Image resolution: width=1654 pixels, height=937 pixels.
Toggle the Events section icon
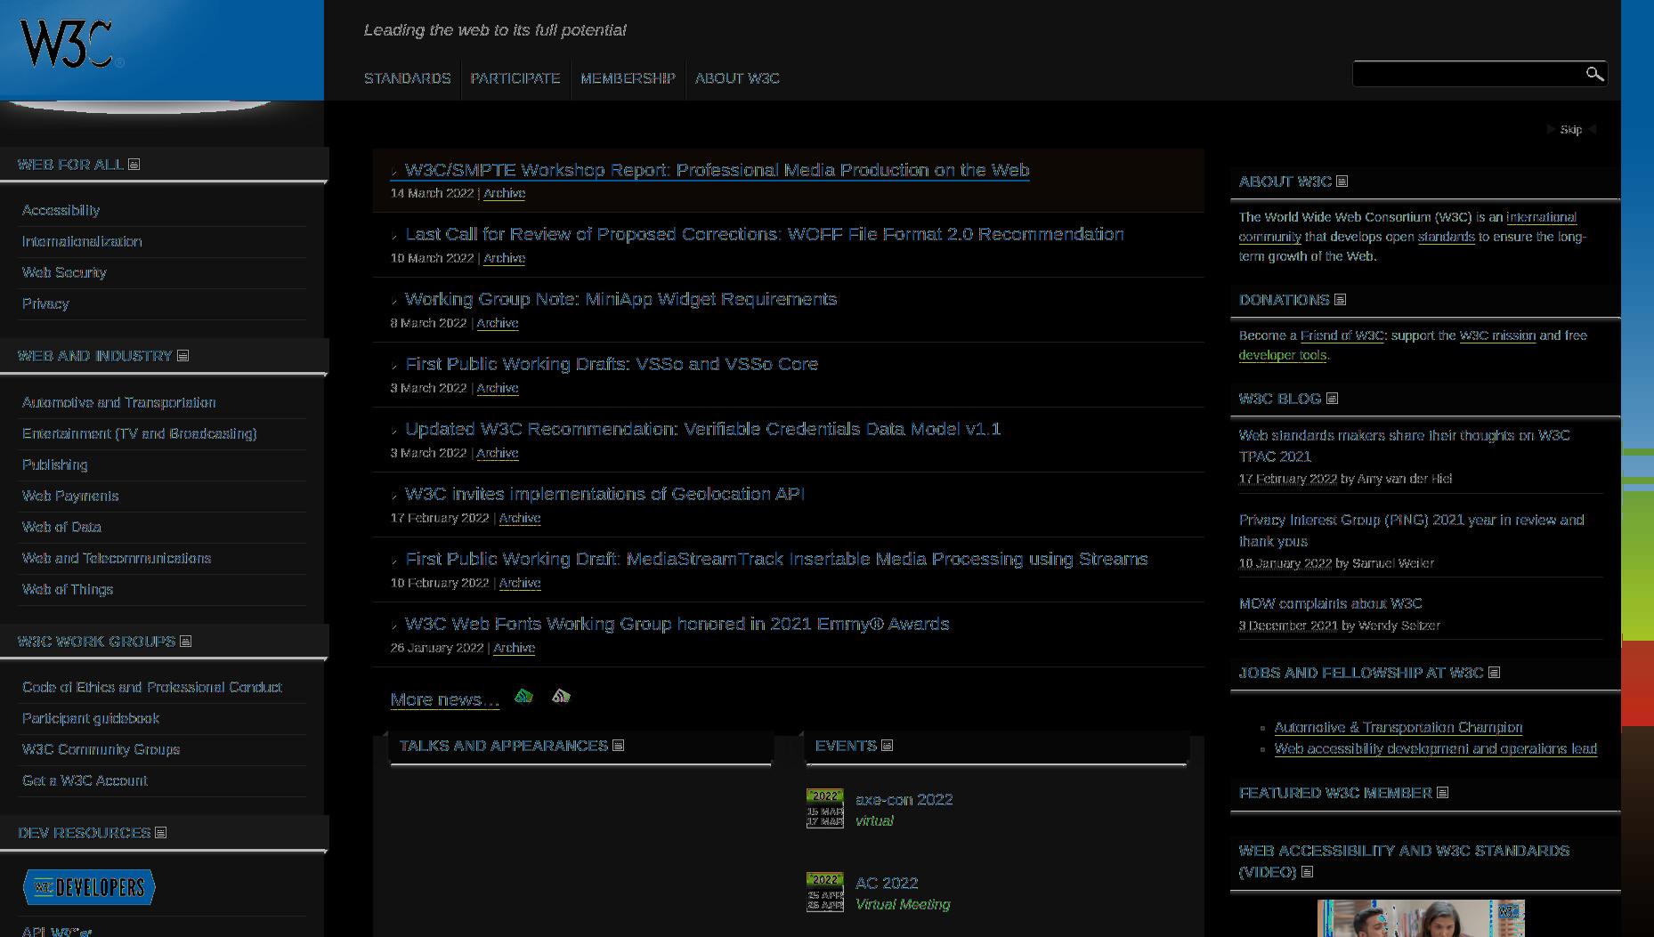[x=887, y=746]
